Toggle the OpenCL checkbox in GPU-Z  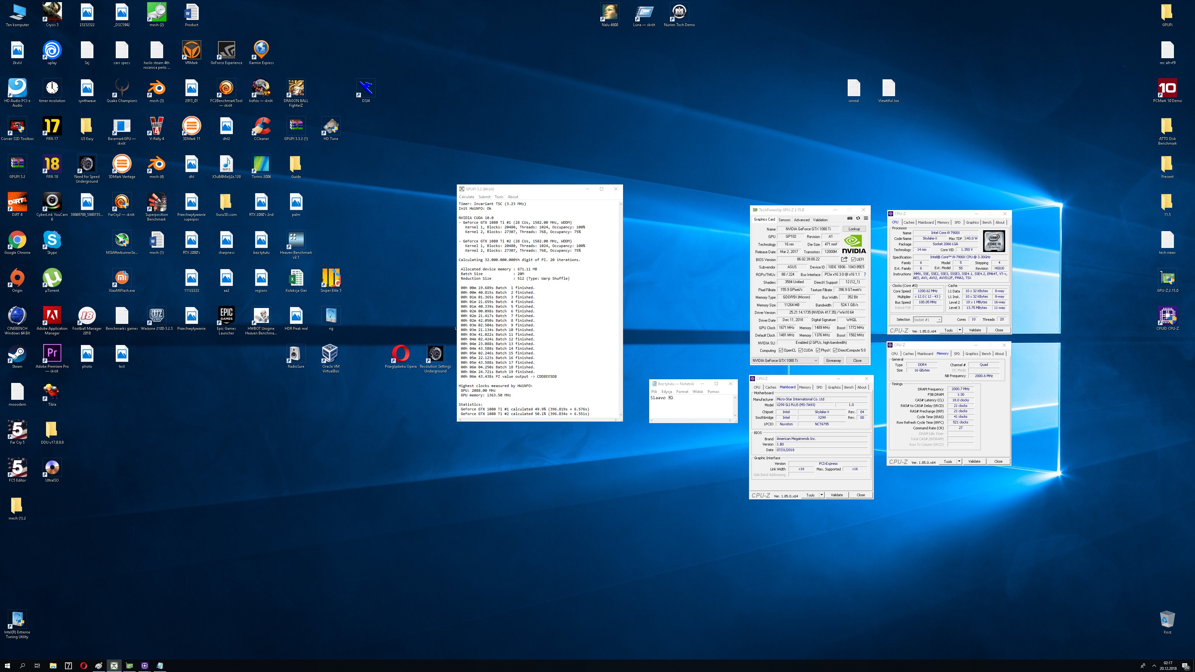point(781,350)
